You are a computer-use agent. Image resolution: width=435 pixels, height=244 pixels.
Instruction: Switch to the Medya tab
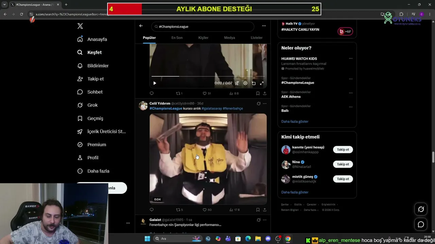coord(229,38)
